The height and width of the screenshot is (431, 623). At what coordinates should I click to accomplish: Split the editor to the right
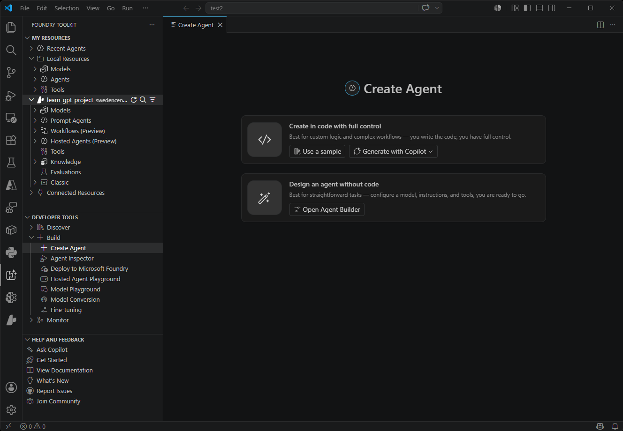(x=600, y=25)
